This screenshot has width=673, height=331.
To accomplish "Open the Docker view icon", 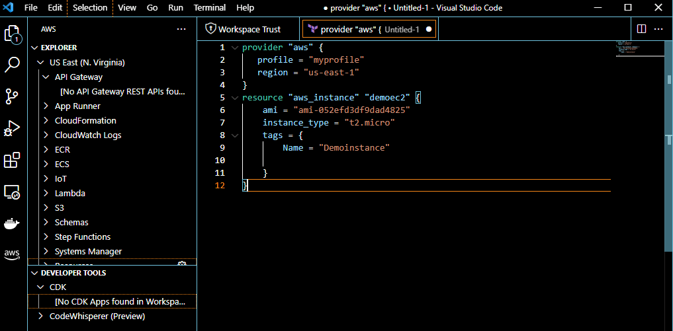I will click(x=13, y=224).
